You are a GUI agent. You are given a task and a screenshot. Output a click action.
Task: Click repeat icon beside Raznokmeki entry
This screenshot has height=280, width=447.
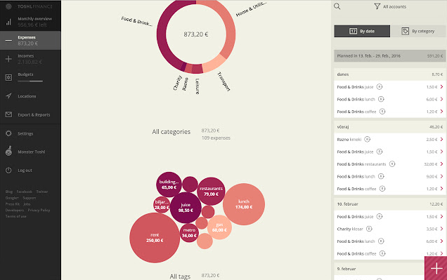pos(368,139)
